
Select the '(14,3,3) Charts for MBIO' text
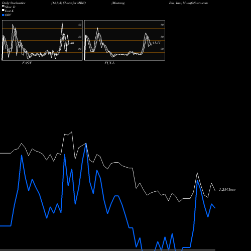pos(69,3)
